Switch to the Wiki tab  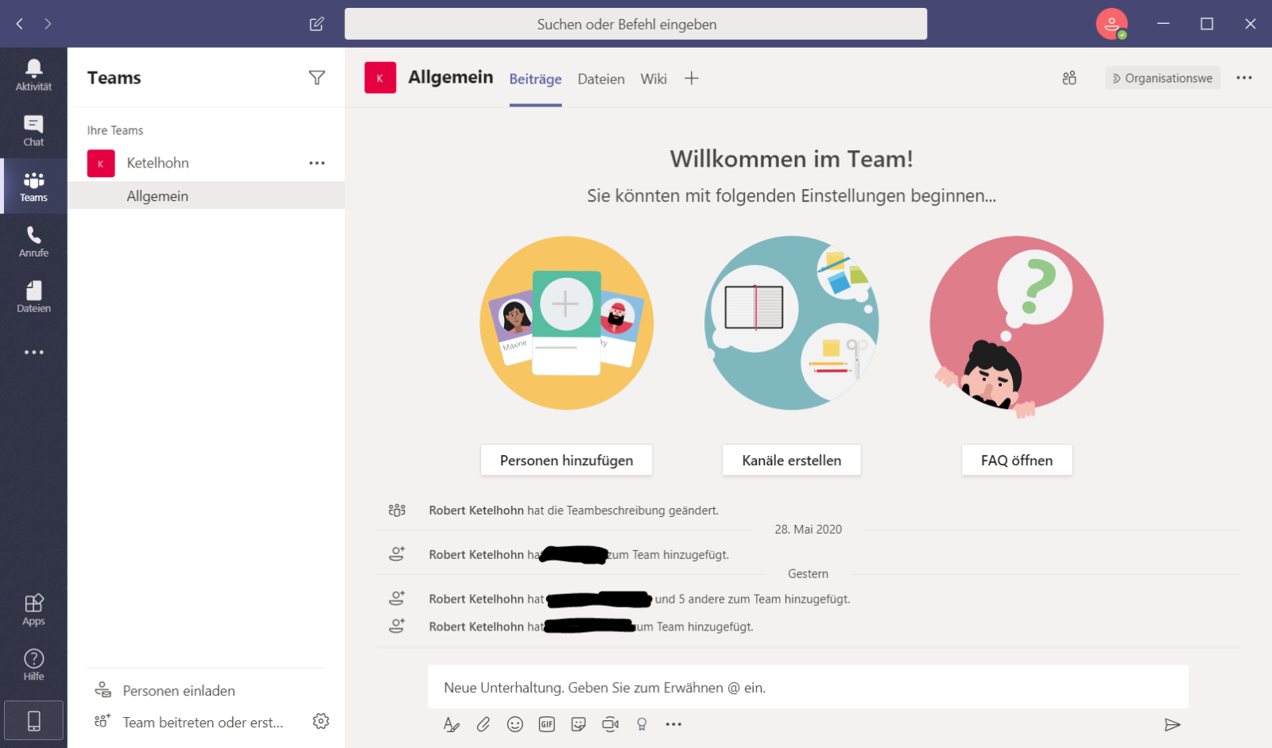[653, 79]
